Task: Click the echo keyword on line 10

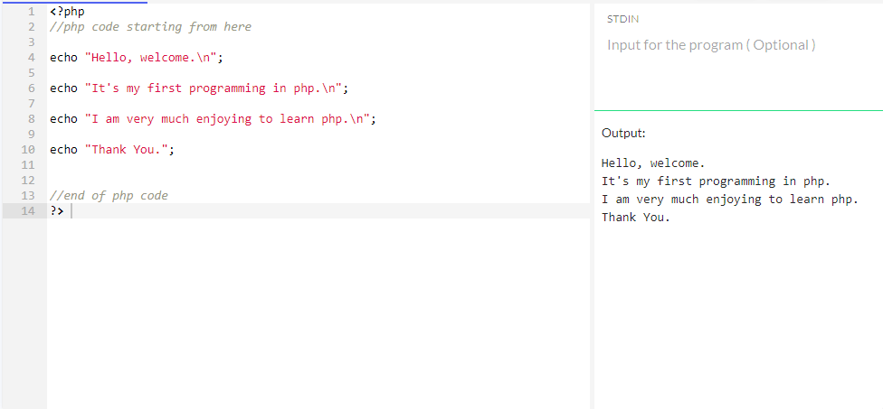Action: (63, 150)
